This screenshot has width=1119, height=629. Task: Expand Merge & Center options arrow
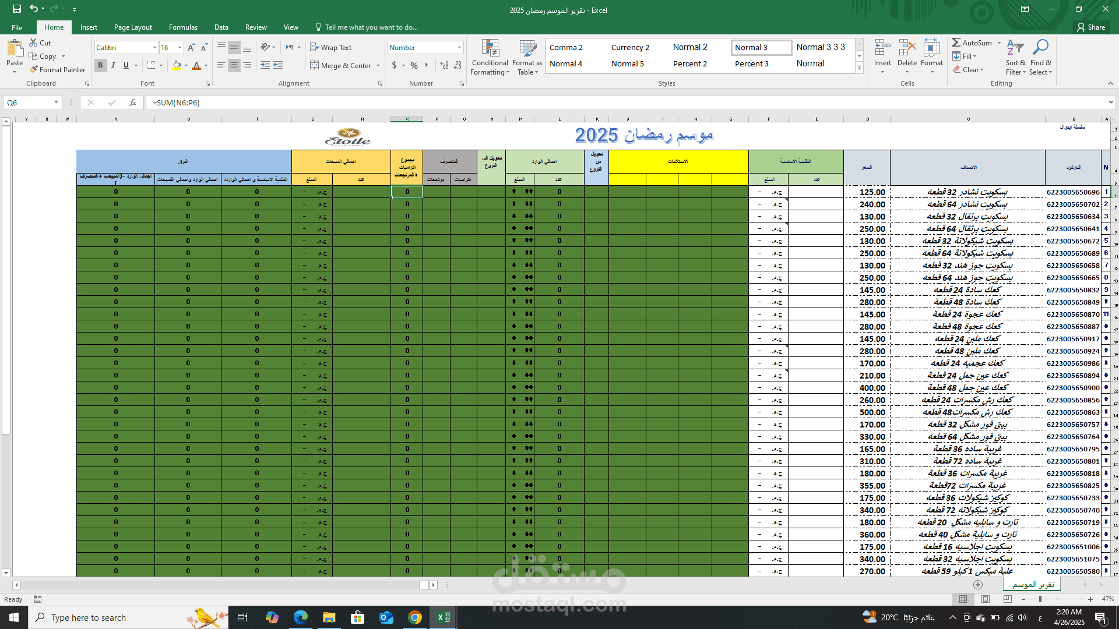[378, 66]
